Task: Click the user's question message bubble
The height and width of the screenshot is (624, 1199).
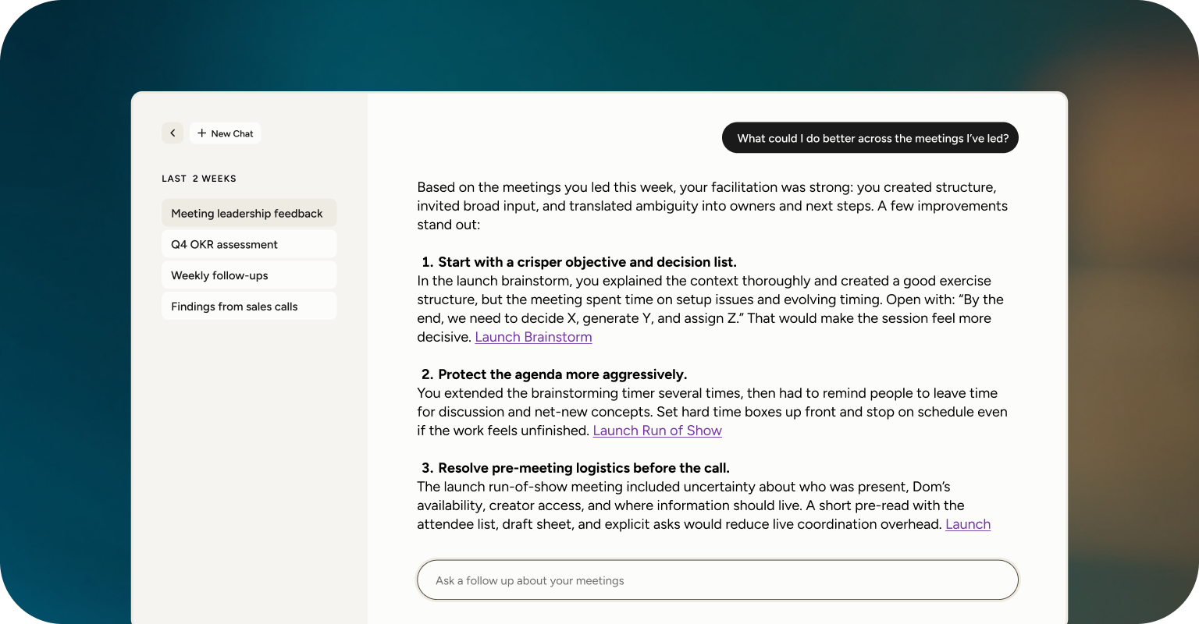Action: click(x=870, y=138)
